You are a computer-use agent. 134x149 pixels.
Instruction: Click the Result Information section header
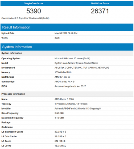point(67,27)
